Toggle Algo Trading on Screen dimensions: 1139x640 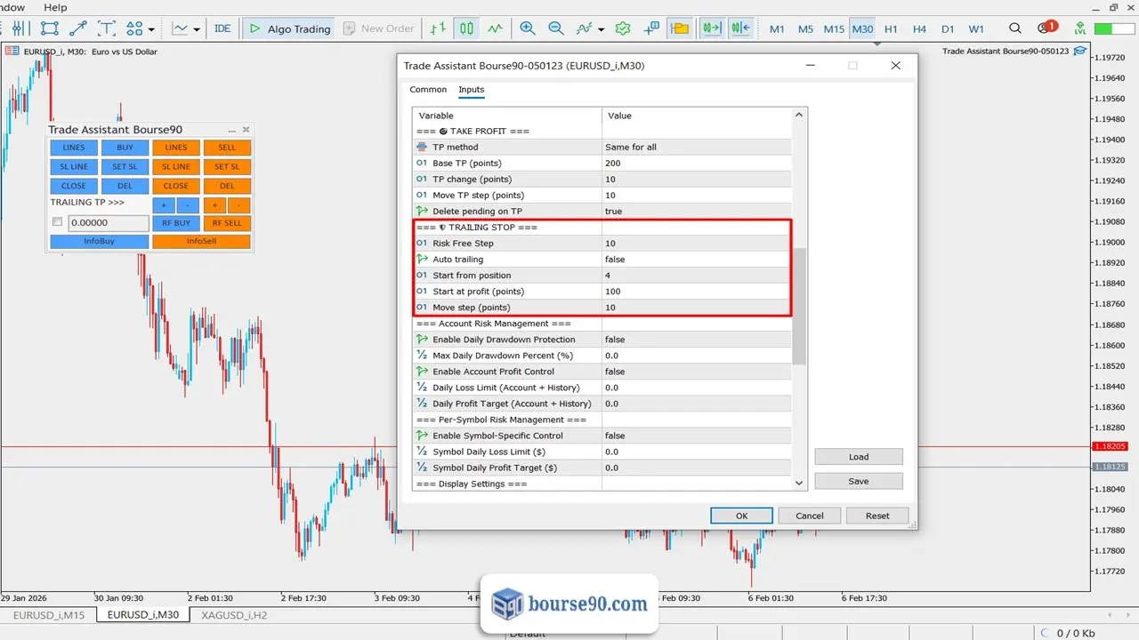click(x=289, y=28)
